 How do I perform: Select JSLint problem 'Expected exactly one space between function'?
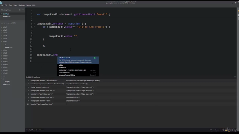click(x=131, y=84)
